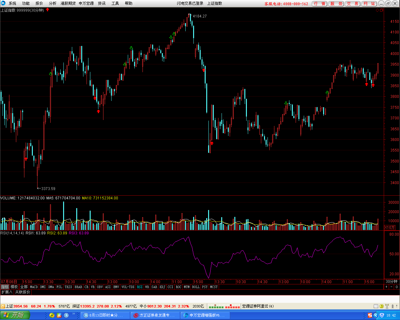Viewport: 400px width, 320px height.
Task: Open the 资讯 menu
Action: tap(102, 3)
